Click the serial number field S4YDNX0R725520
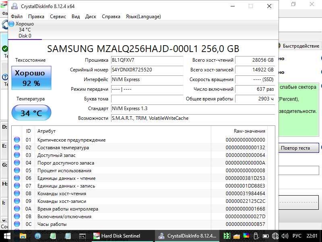This screenshot has width=322, height=242. click(147, 70)
